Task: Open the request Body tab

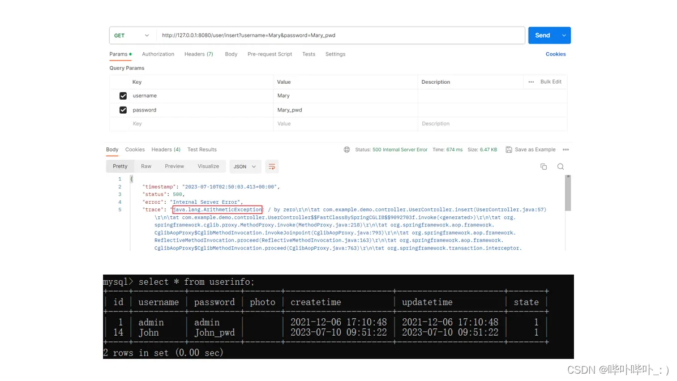Action: tap(231, 54)
